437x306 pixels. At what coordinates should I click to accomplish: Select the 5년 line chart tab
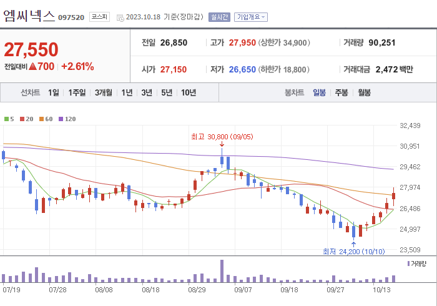pos(167,92)
